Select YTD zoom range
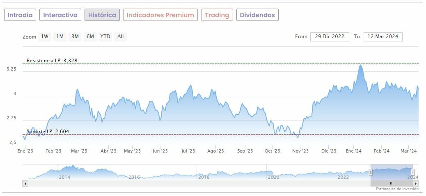The height and width of the screenshot is (196, 426). [x=105, y=36]
